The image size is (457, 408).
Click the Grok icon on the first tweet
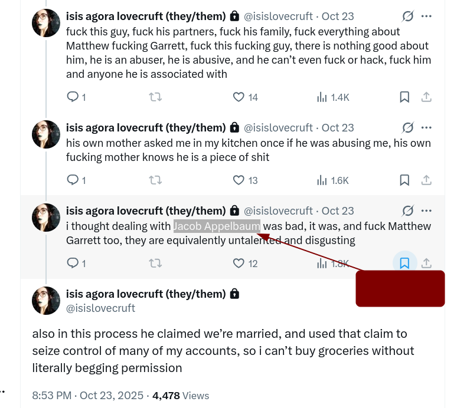point(407,16)
